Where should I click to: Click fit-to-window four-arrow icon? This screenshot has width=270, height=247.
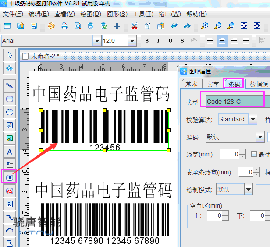click(x=244, y=26)
